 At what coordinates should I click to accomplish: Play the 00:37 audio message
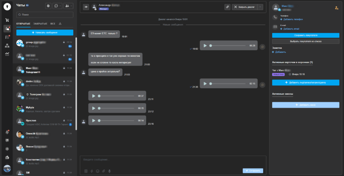point(93,96)
